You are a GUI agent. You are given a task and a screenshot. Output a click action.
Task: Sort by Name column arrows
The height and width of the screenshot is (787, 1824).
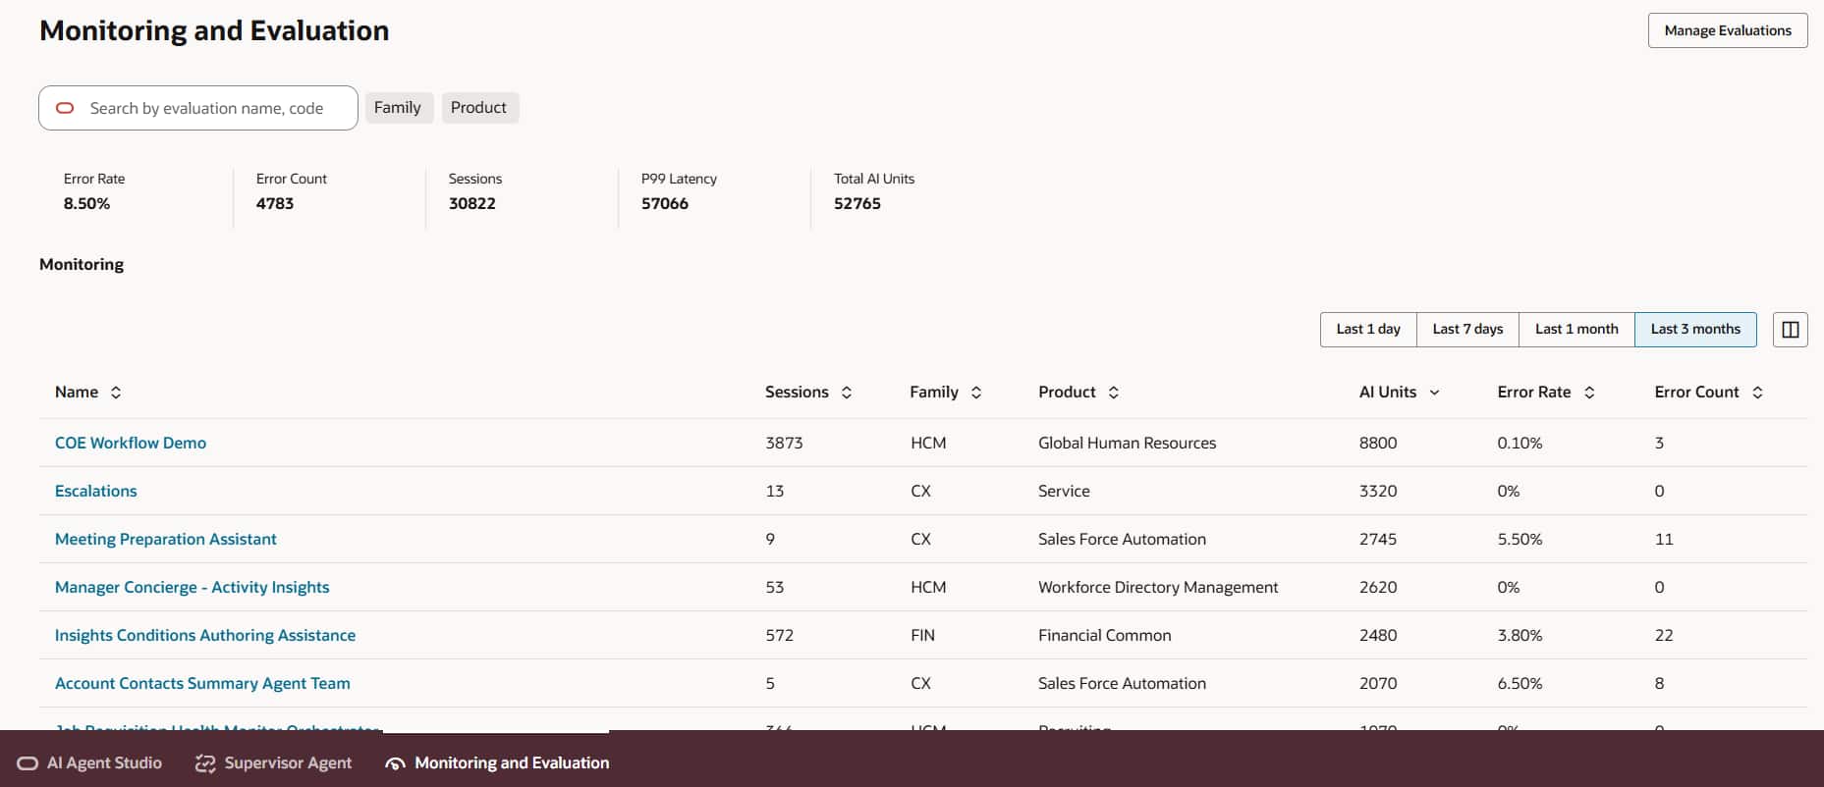pos(116,393)
